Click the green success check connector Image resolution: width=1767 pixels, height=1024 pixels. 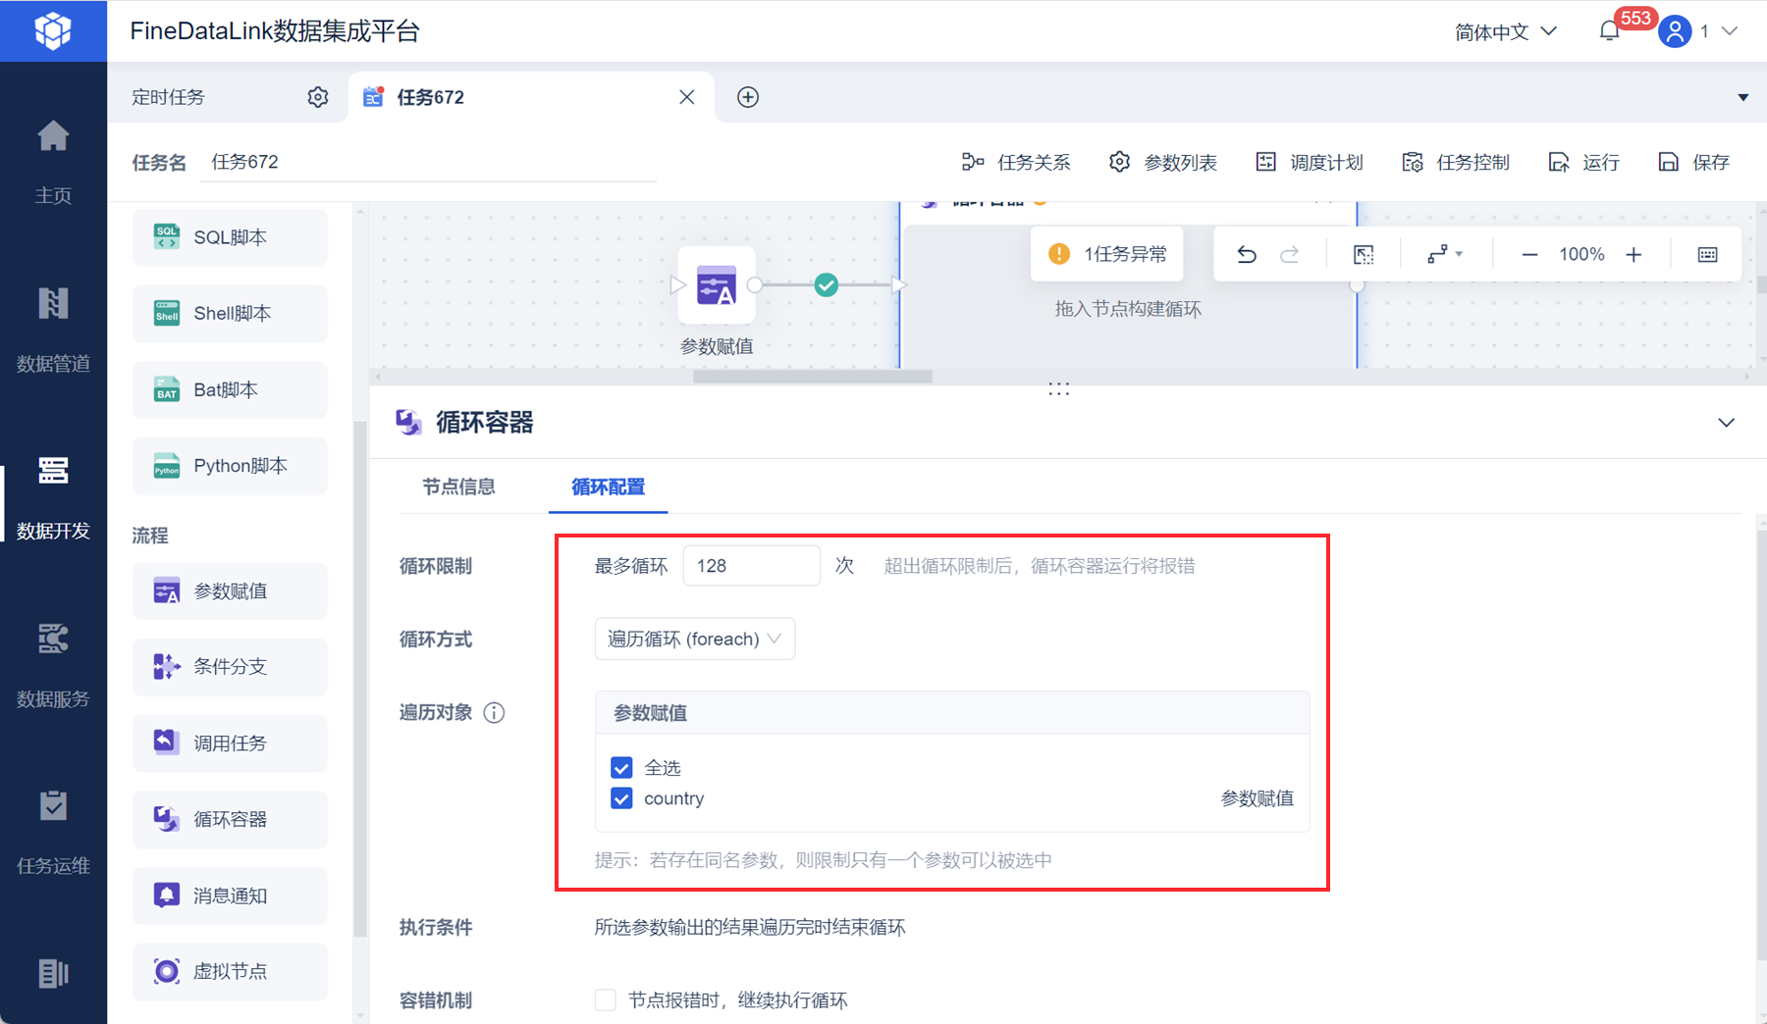[827, 285]
